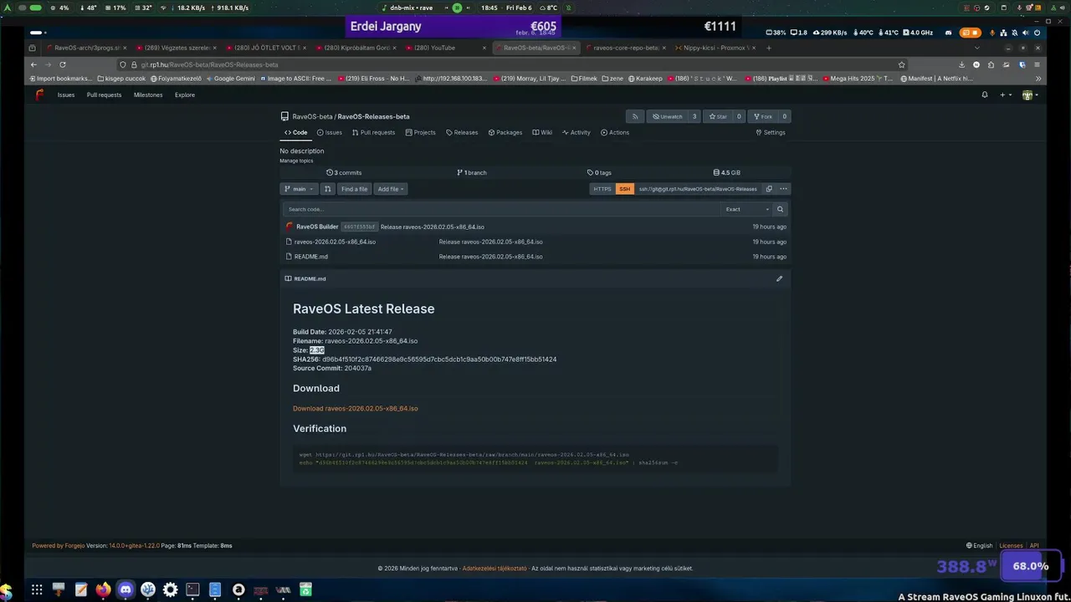
Task: Open repository Settings
Action: 771,132
